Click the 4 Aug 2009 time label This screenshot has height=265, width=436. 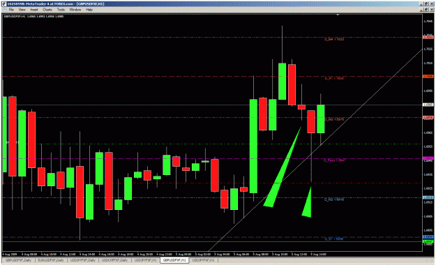click(x=10, y=255)
